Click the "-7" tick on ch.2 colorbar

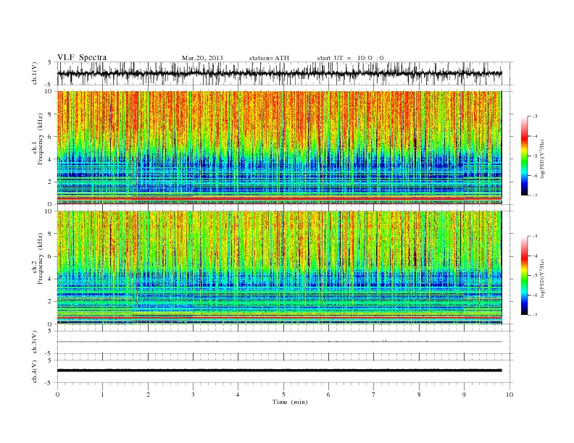click(535, 315)
